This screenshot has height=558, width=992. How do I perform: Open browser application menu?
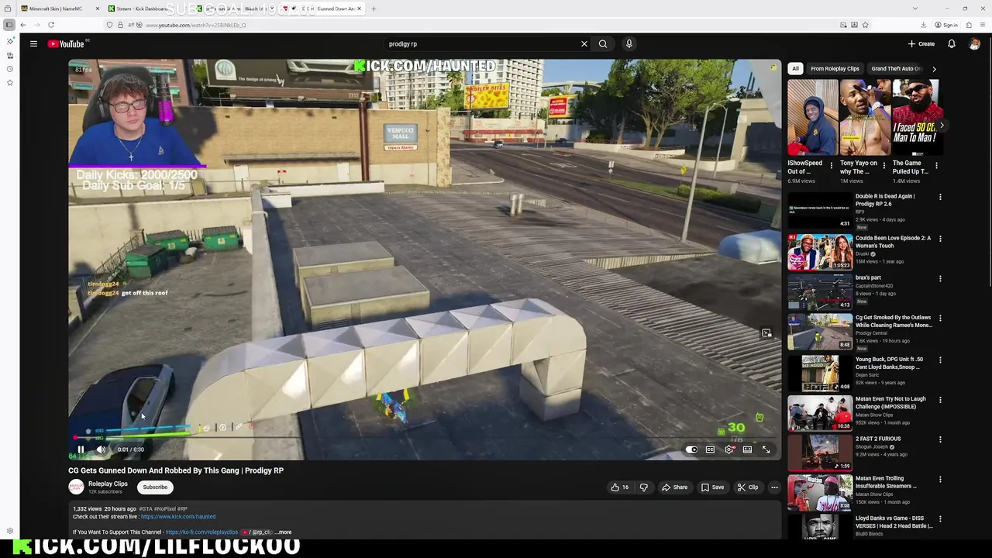(x=982, y=25)
